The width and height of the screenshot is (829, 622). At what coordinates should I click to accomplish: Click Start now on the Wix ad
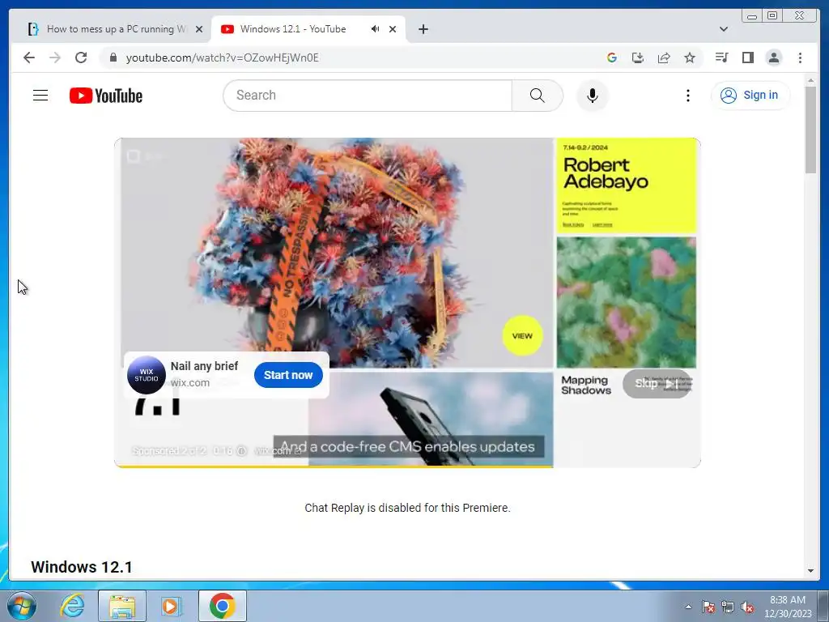[x=288, y=375]
